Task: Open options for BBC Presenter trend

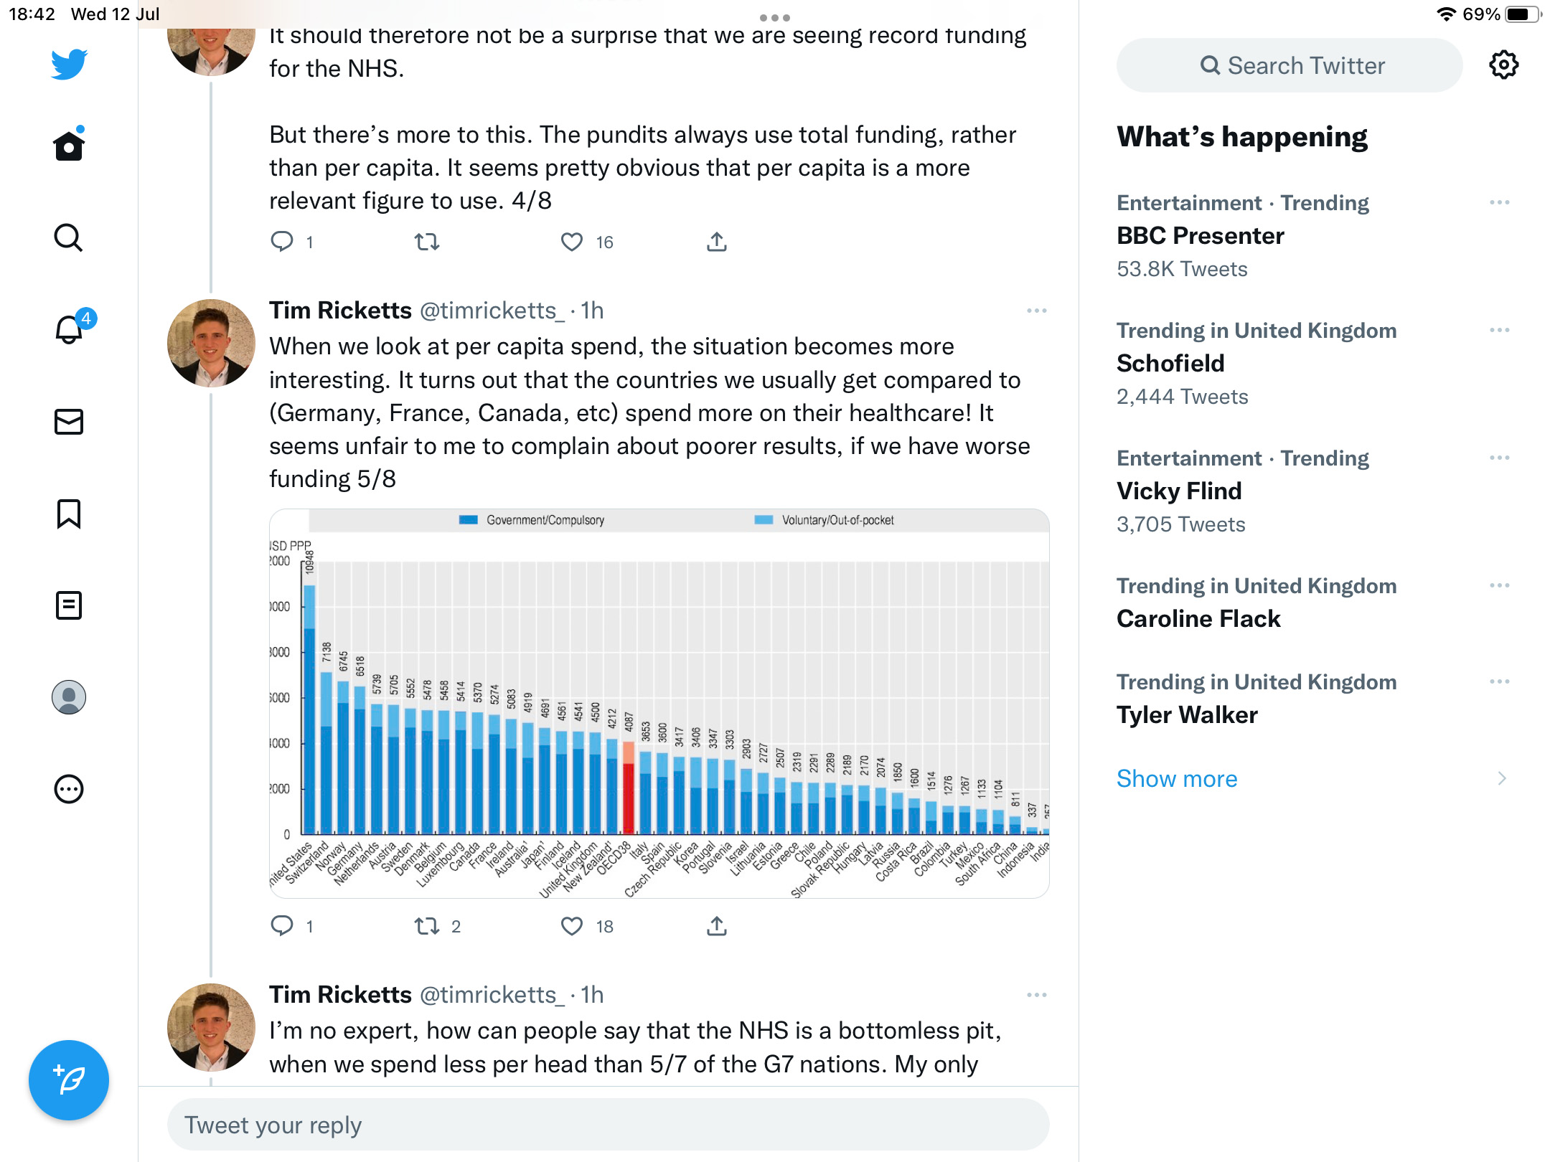Action: pos(1500,203)
